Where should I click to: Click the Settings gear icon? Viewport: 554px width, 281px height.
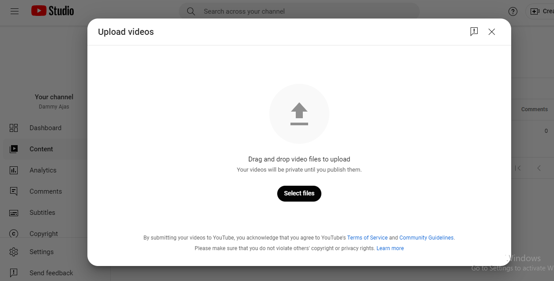pyautogui.click(x=14, y=252)
